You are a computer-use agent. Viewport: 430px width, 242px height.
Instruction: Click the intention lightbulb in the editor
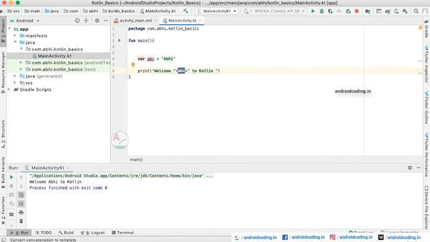133,65
